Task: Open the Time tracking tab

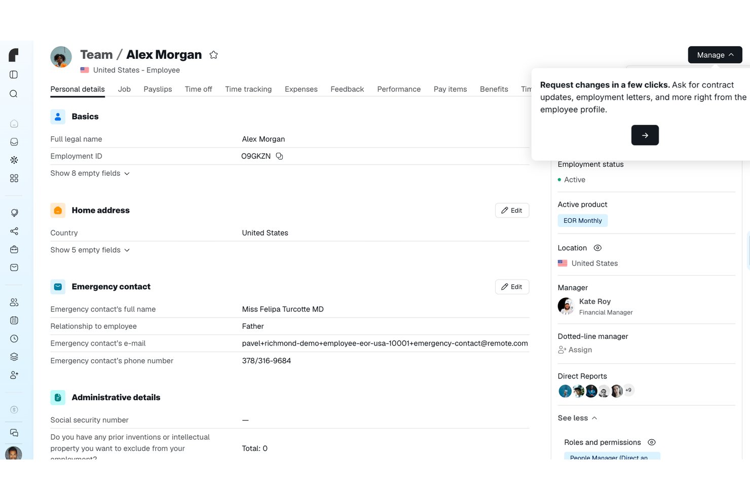Action: pos(248,89)
